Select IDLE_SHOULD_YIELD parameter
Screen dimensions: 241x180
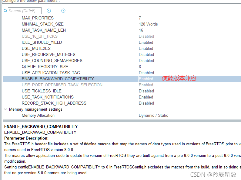click(x=42, y=42)
